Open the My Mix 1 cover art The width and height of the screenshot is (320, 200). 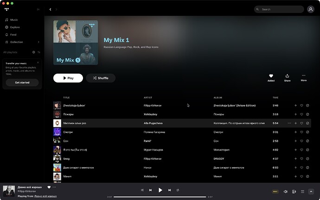point(76,43)
